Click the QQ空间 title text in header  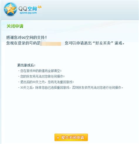[28, 9]
